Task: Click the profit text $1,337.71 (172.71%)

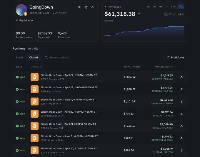Action: click(x=162, y=116)
